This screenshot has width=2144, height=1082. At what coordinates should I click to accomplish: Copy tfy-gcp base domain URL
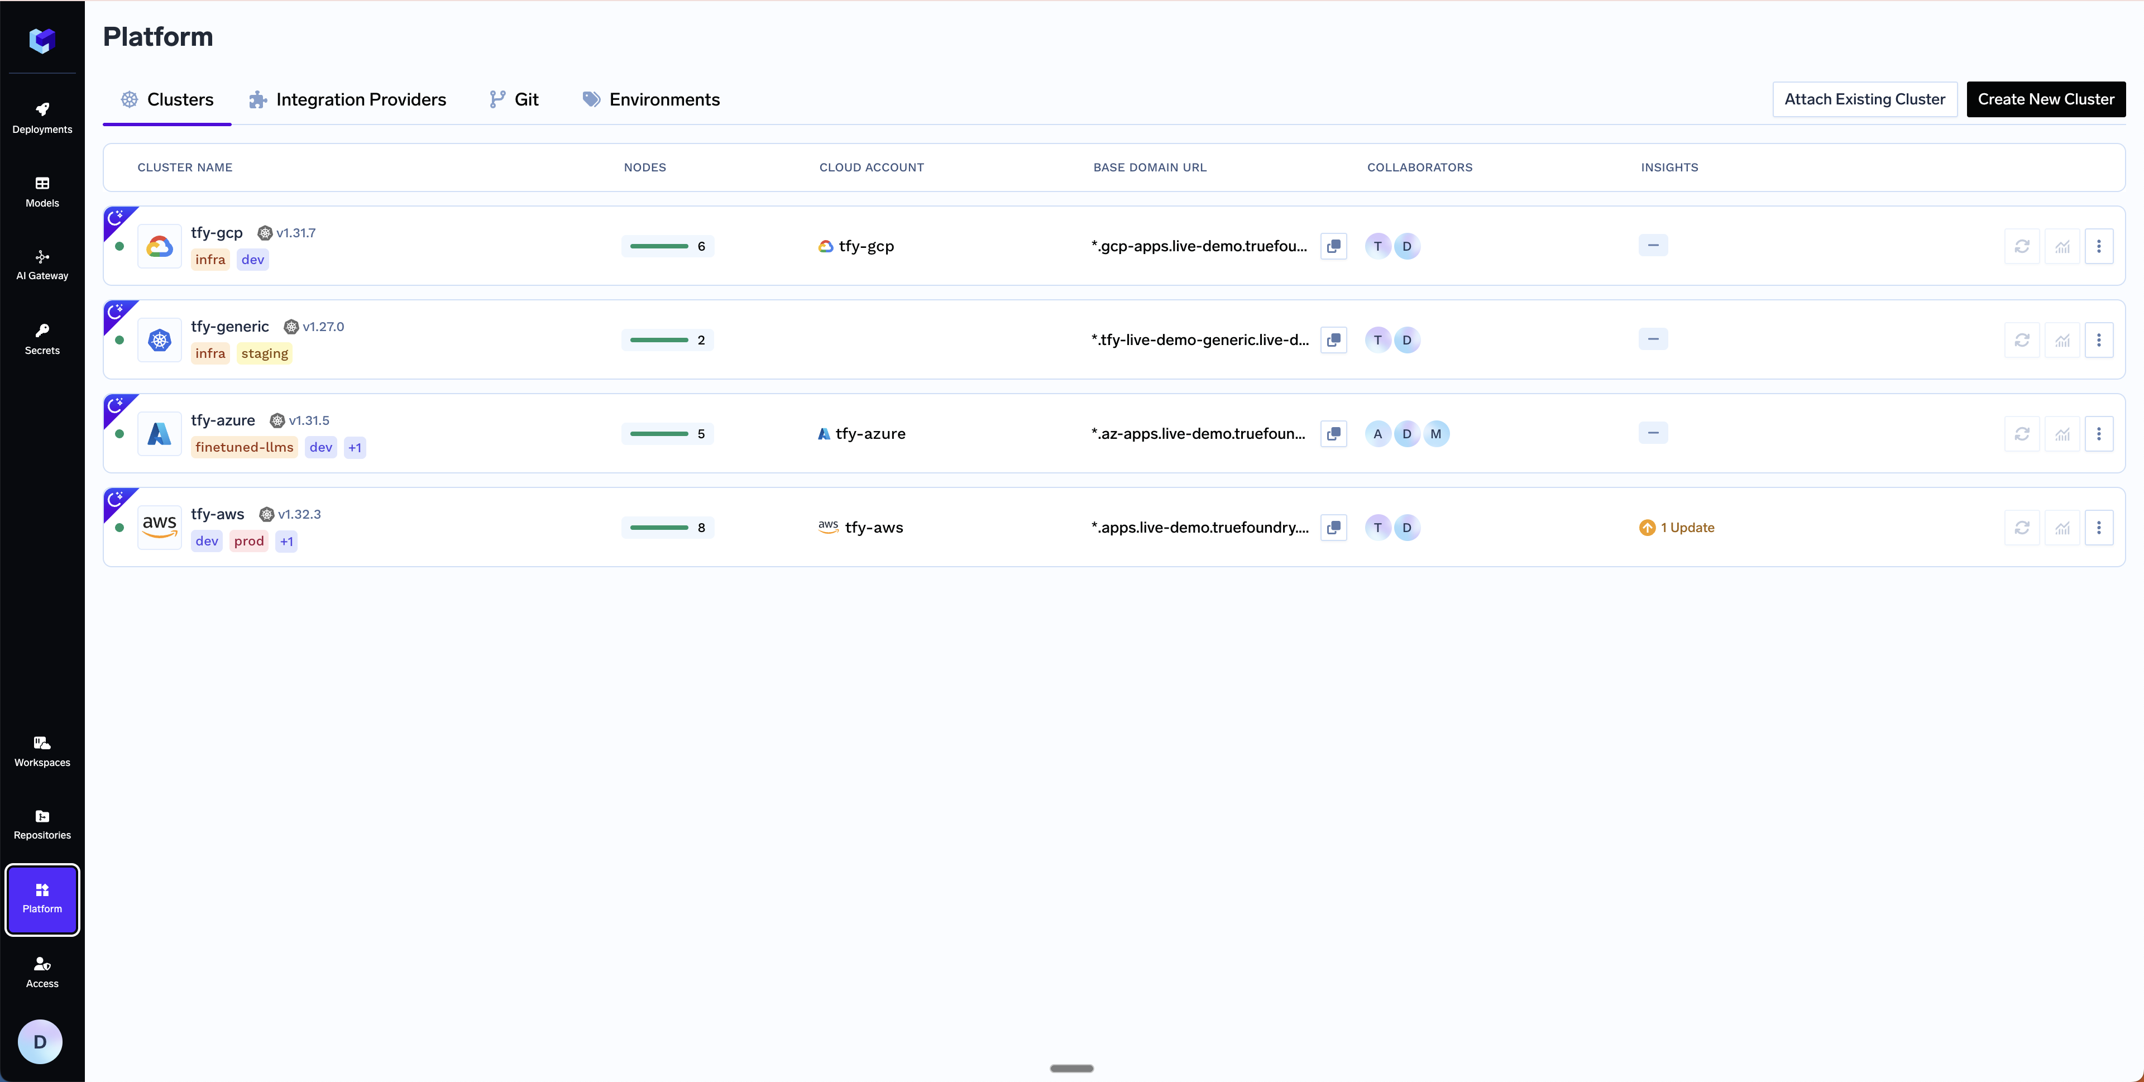coord(1333,246)
